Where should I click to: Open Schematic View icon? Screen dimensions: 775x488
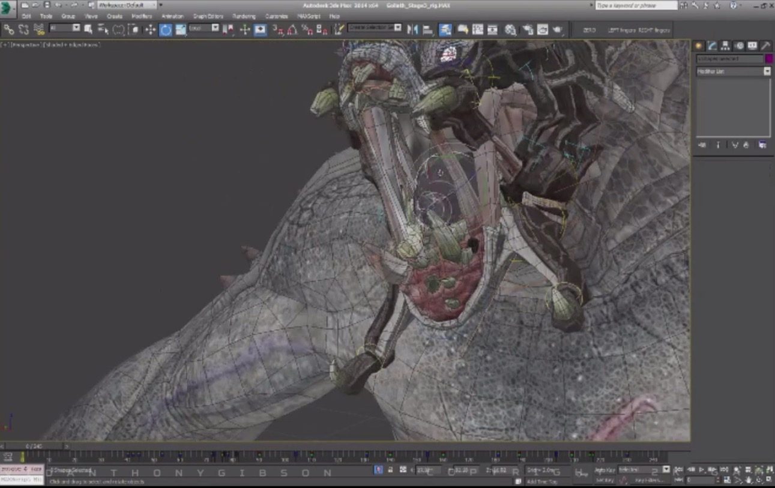493,29
